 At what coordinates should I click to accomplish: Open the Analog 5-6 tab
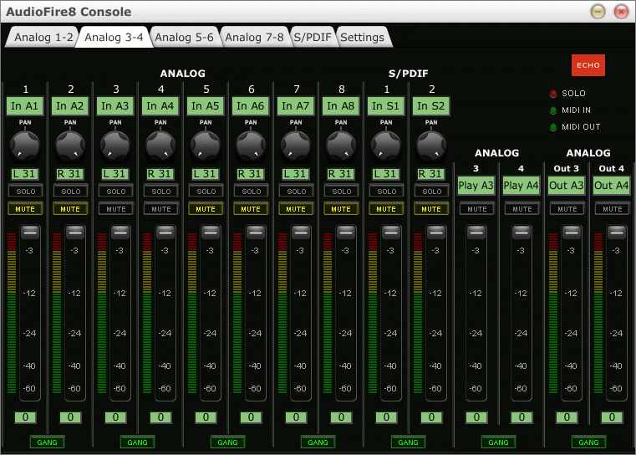pyautogui.click(x=184, y=38)
